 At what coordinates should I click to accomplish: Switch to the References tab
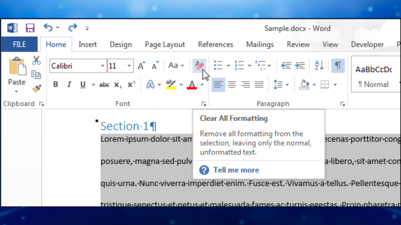[216, 44]
